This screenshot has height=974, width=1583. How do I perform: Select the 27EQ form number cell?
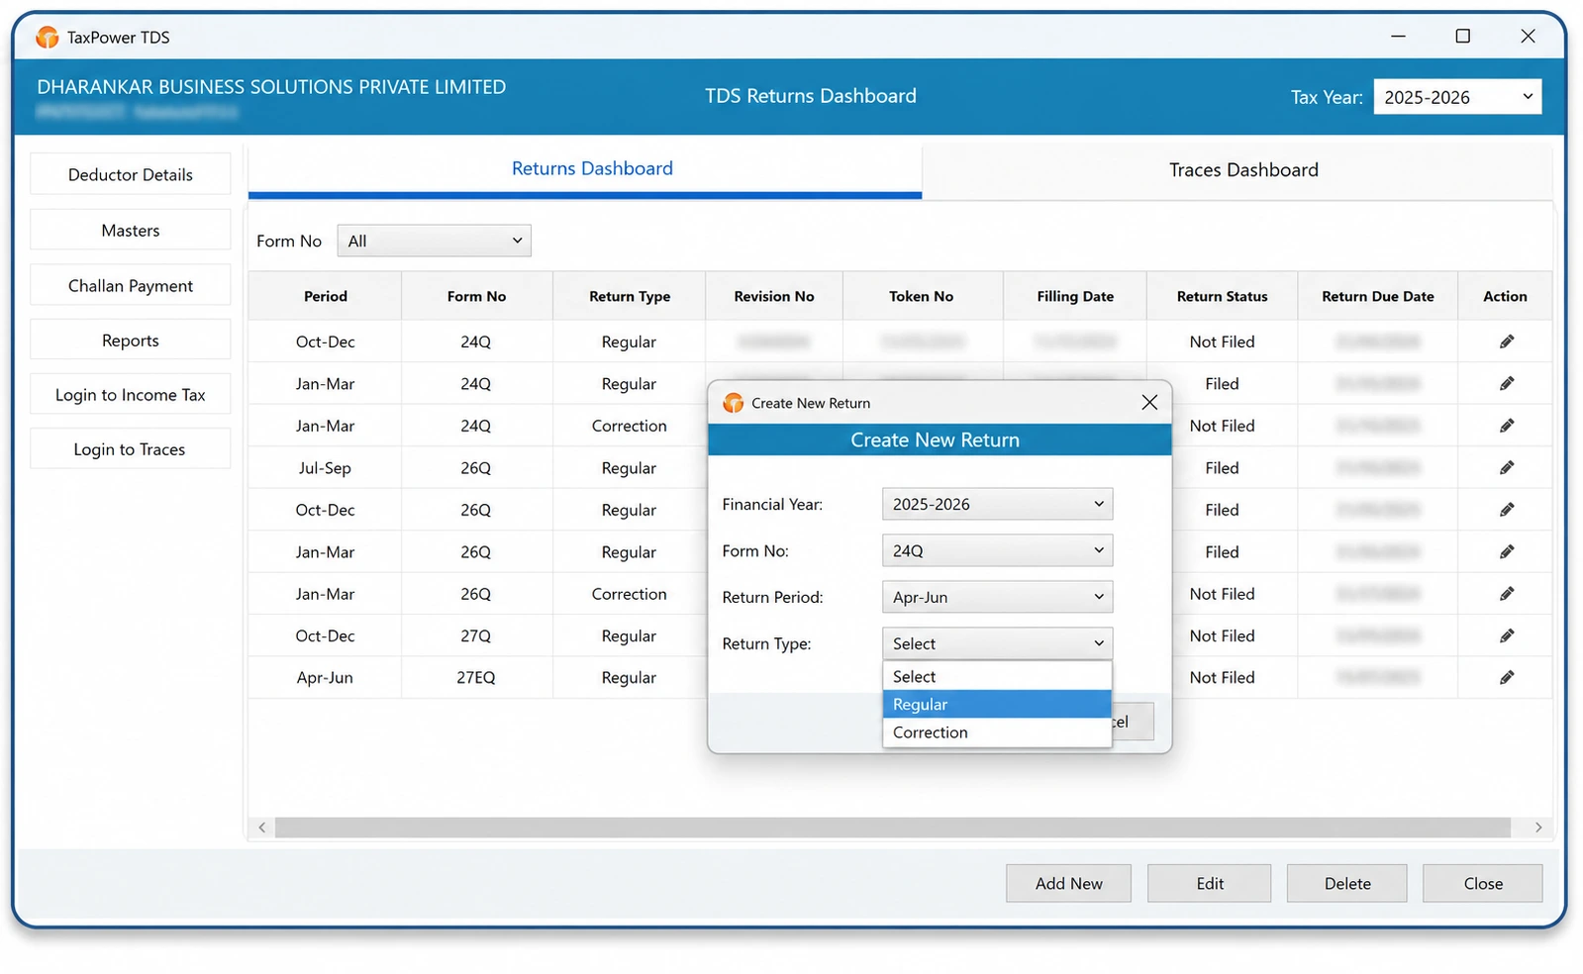[x=476, y=677]
